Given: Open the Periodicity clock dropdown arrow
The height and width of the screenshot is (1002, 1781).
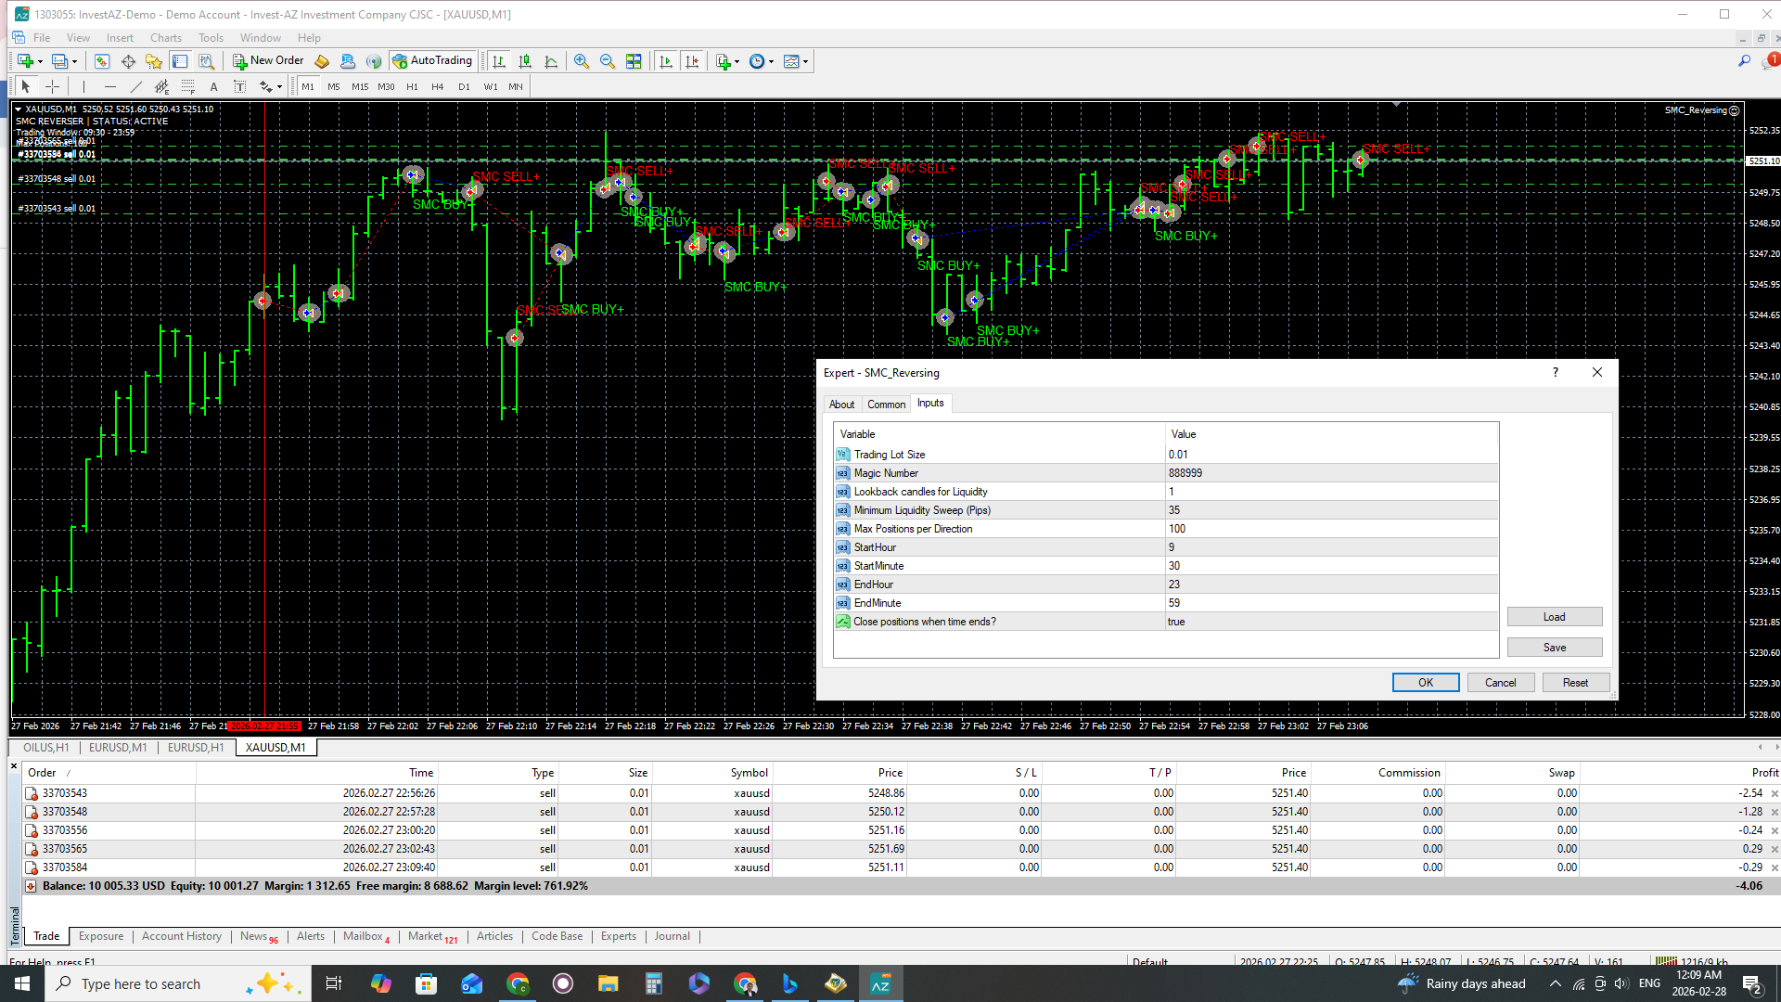Looking at the screenshot, I should (772, 62).
